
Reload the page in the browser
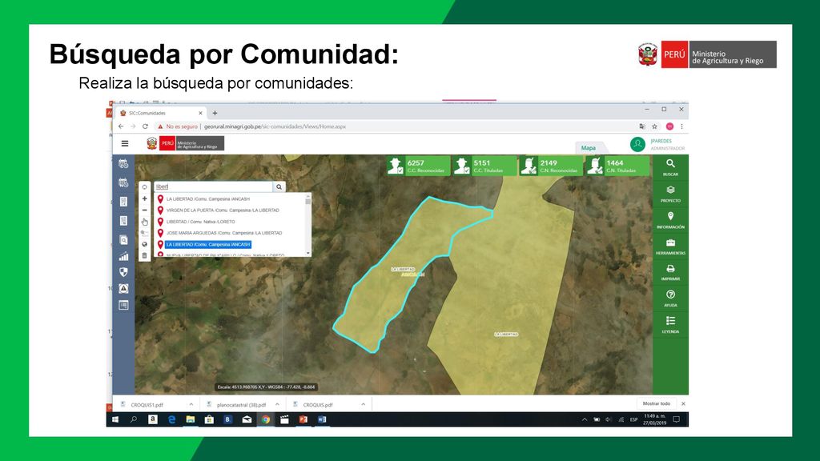point(146,126)
